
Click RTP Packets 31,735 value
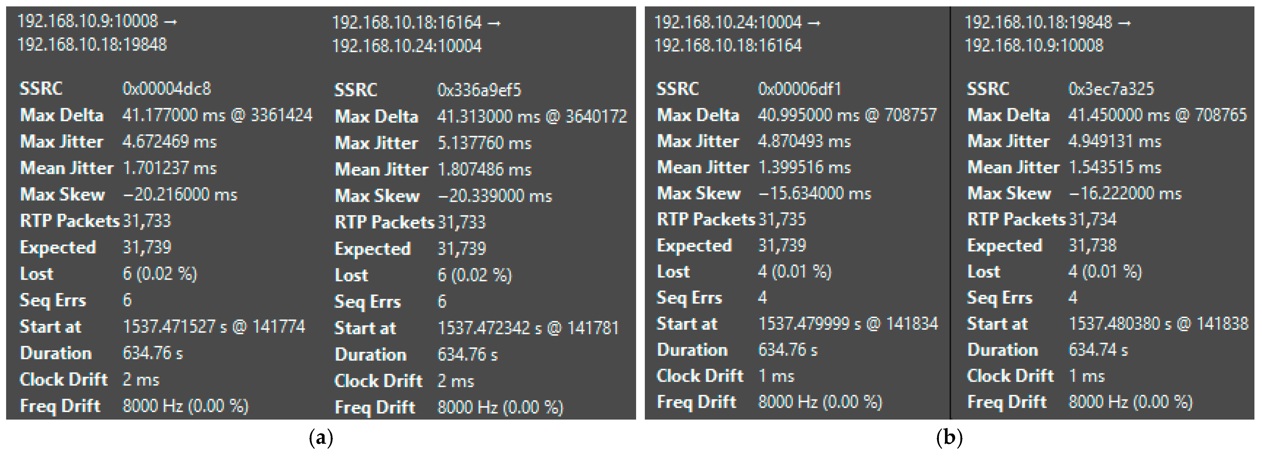pos(781,219)
